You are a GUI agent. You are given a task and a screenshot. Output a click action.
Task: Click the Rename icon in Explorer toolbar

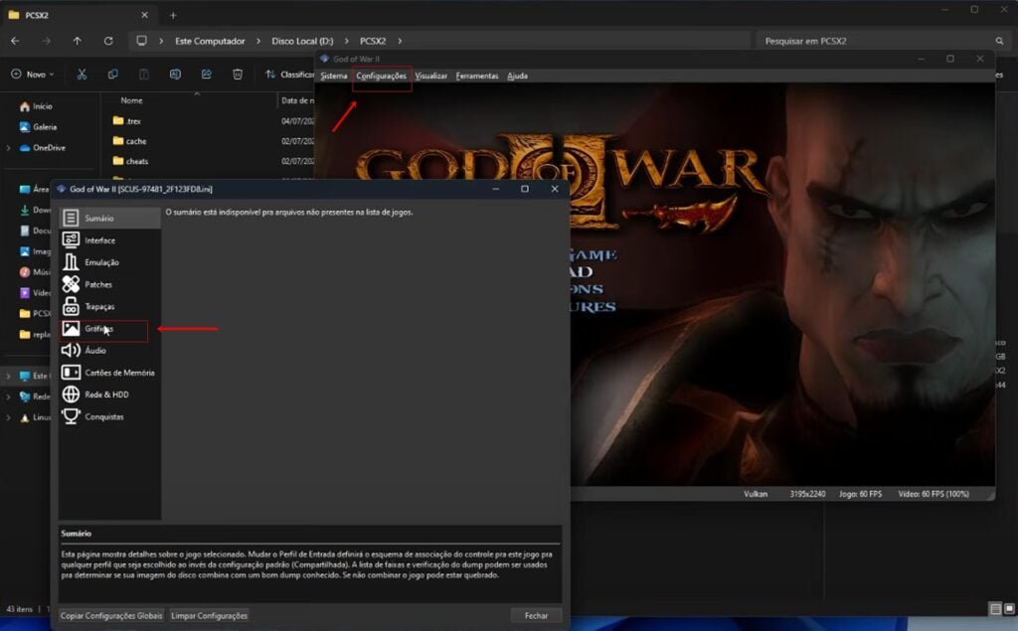click(x=175, y=75)
